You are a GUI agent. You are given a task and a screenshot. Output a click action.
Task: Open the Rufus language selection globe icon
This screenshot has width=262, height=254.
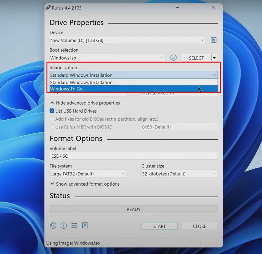[x=53, y=225]
